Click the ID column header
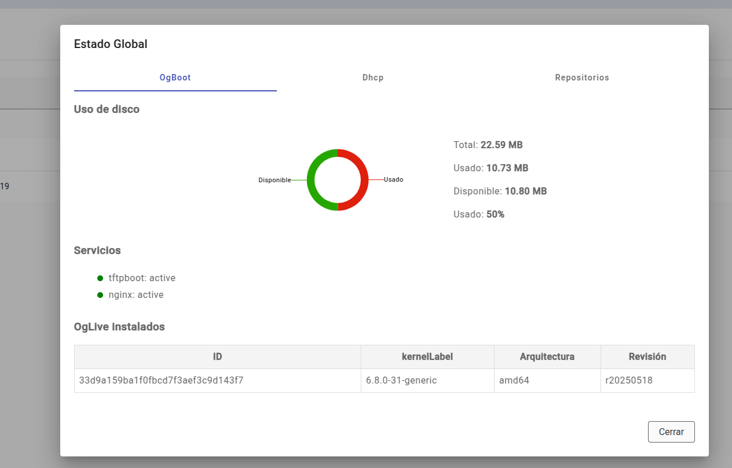This screenshot has width=732, height=468. [217, 357]
